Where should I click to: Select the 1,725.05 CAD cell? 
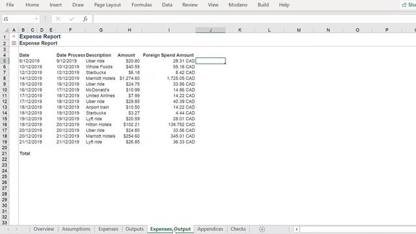tap(181, 78)
